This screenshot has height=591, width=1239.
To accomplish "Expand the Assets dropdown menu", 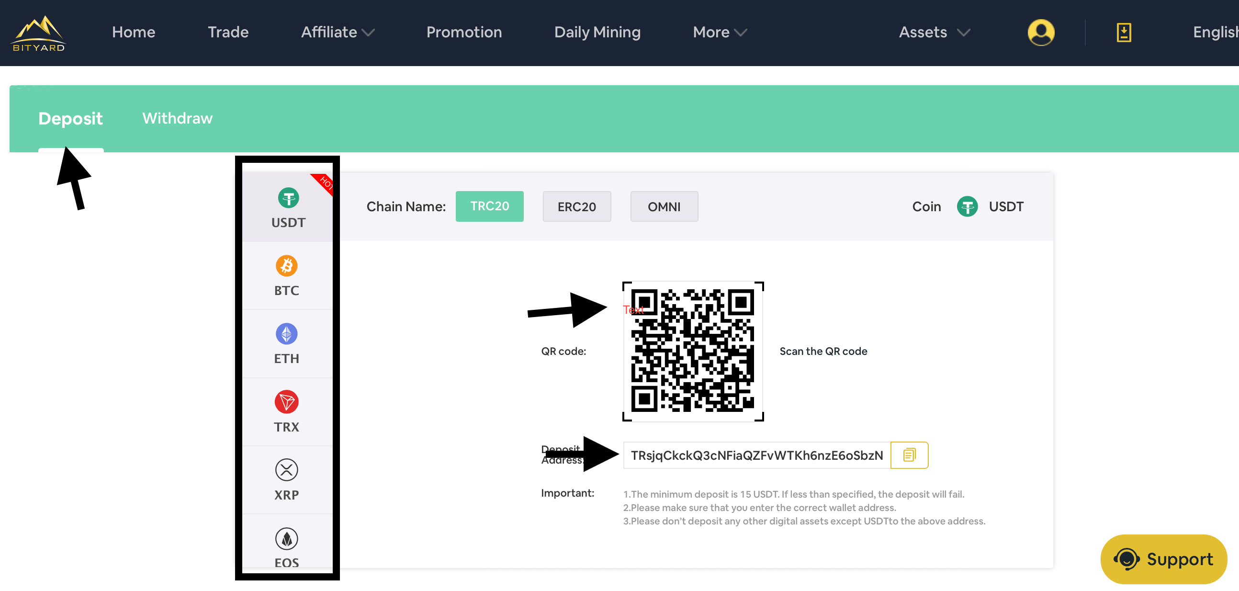I will [934, 32].
